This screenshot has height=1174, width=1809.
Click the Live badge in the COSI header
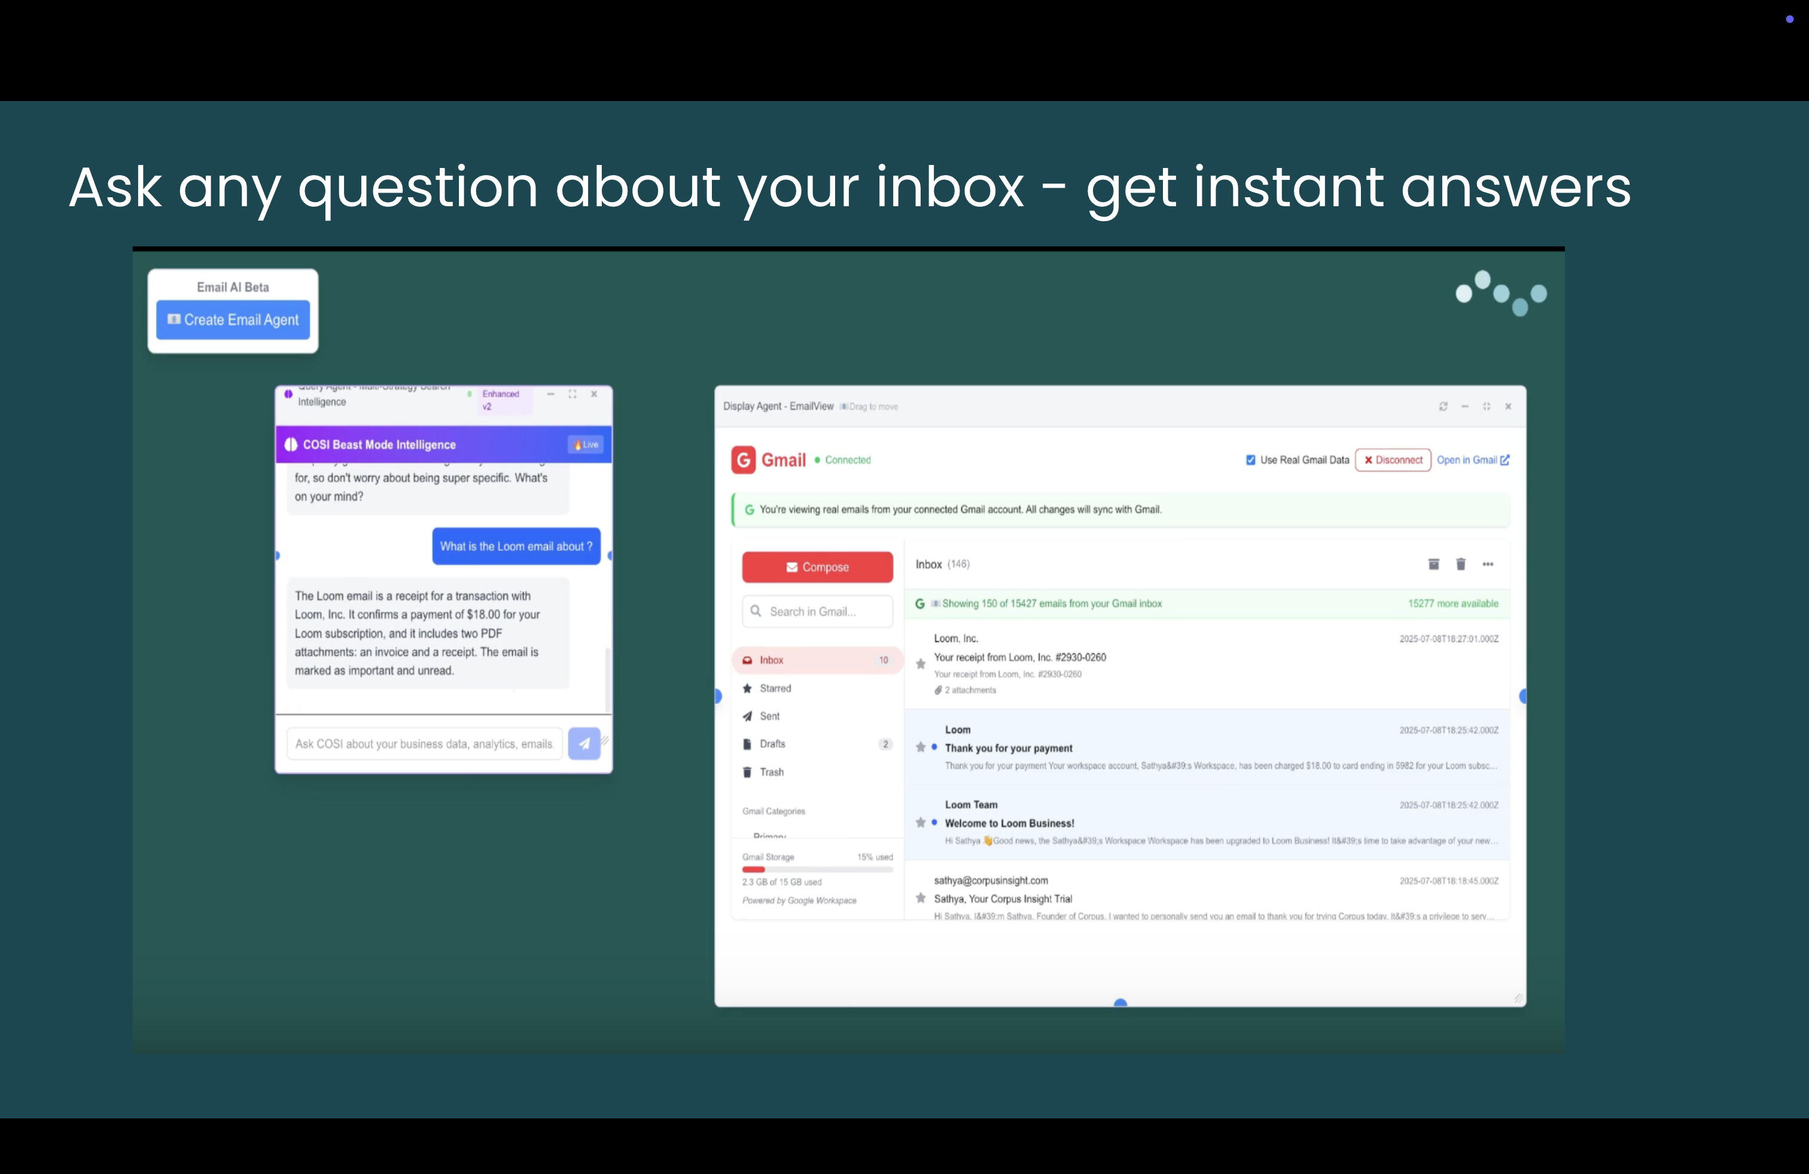(x=585, y=444)
